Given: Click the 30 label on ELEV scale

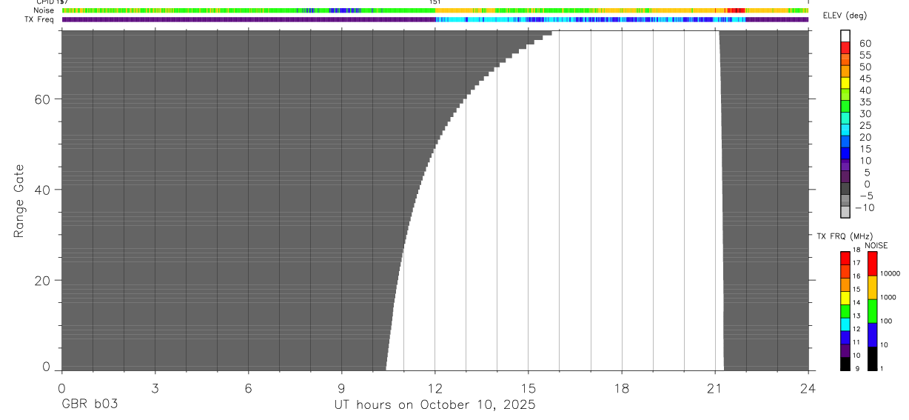Looking at the screenshot, I should (x=865, y=114).
